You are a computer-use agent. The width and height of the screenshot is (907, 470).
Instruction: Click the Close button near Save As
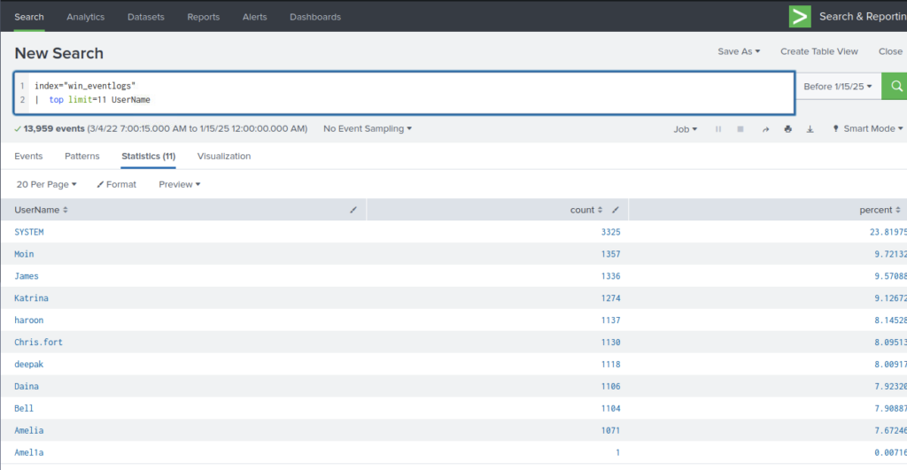point(890,51)
